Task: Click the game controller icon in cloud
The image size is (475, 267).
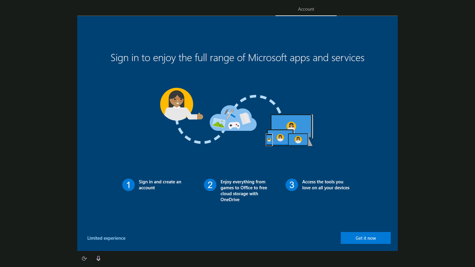Action: click(x=234, y=125)
